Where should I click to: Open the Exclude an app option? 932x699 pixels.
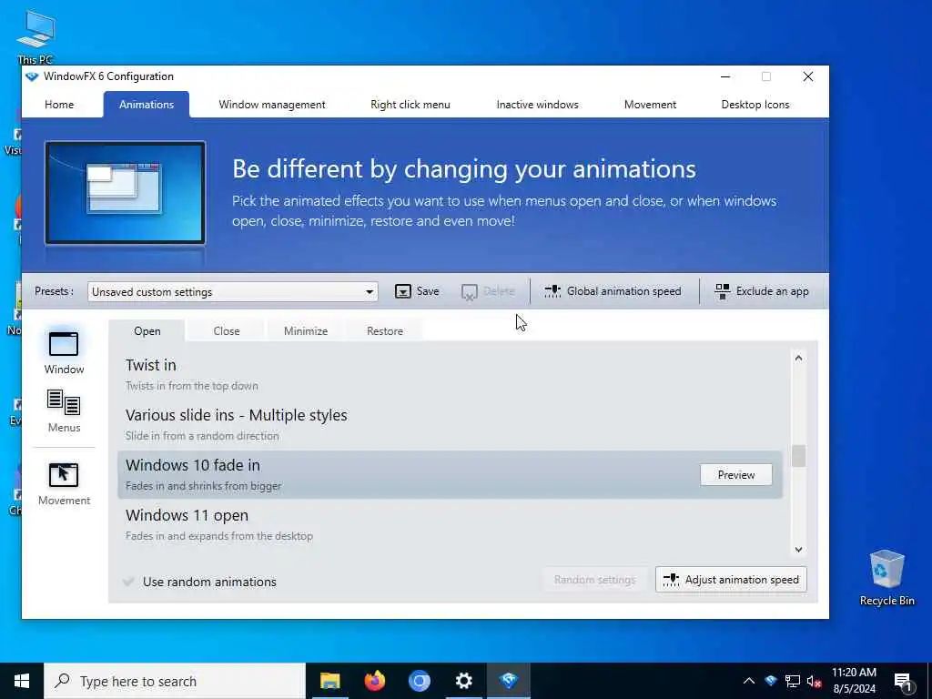click(x=762, y=291)
